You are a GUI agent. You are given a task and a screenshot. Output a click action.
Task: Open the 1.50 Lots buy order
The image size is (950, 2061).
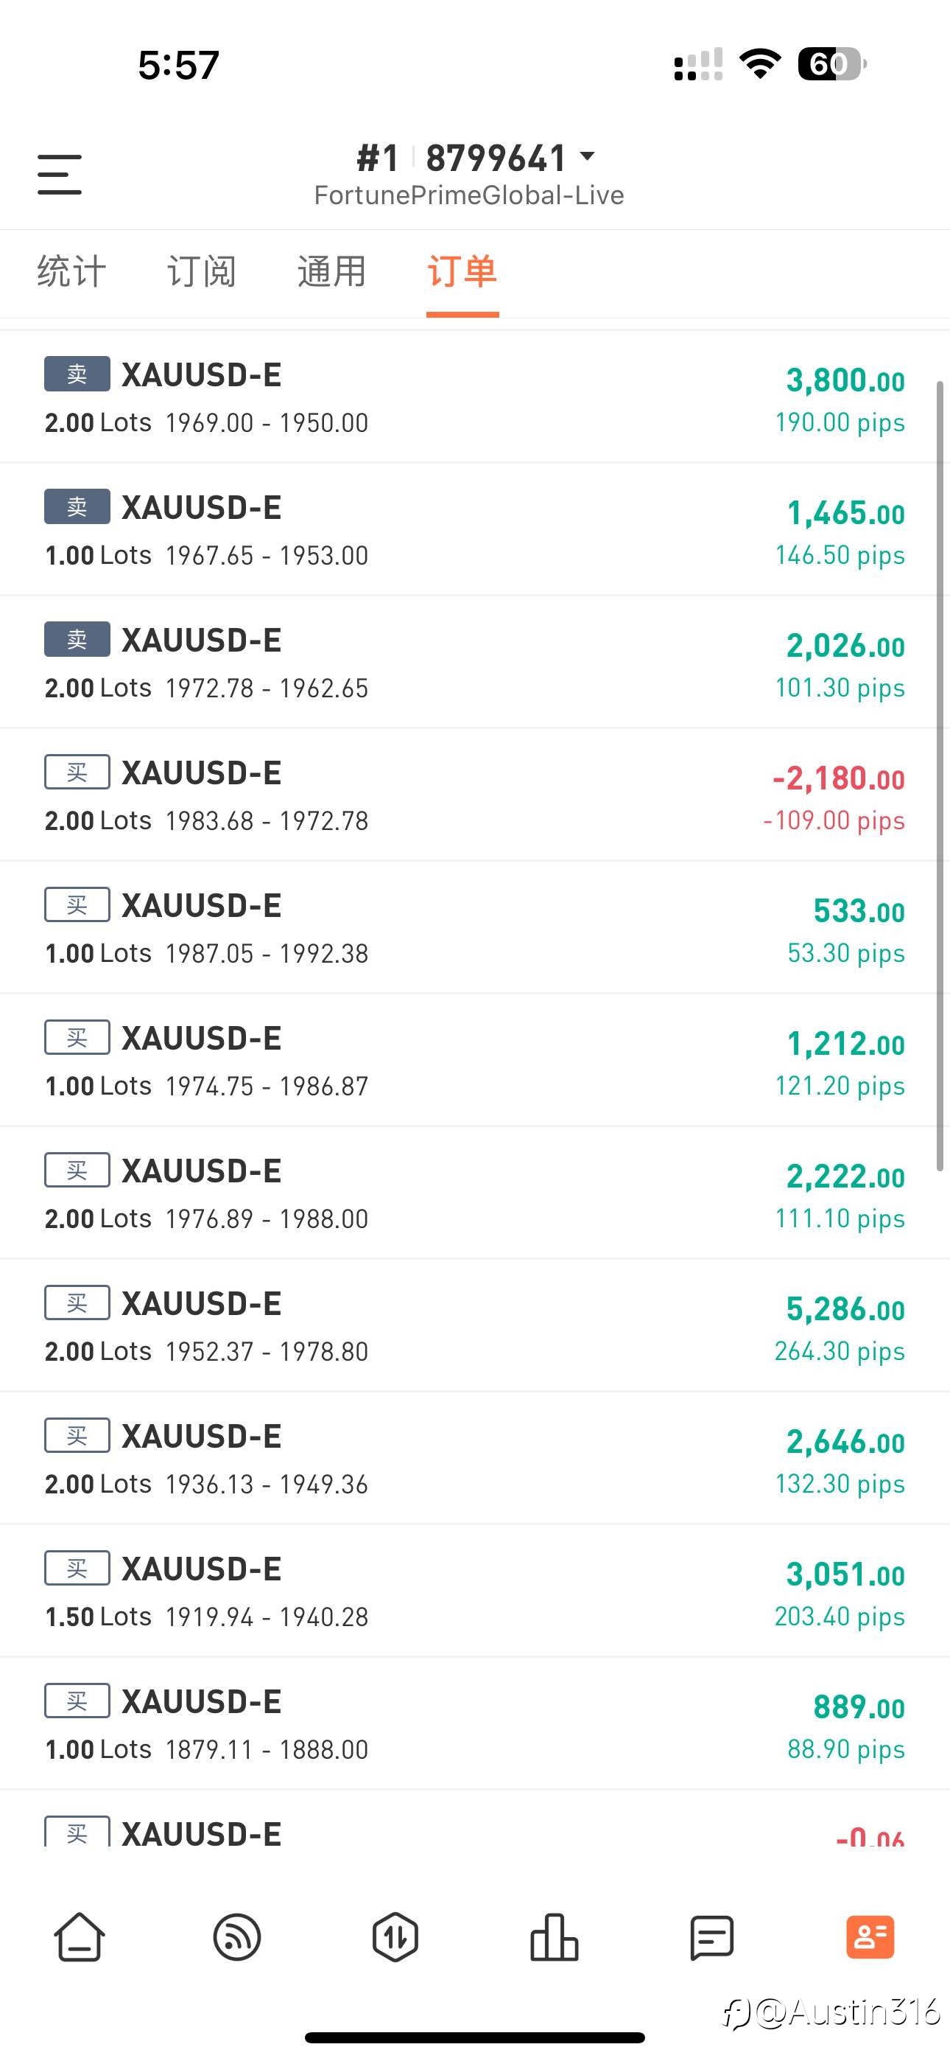[x=475, y=1591]
